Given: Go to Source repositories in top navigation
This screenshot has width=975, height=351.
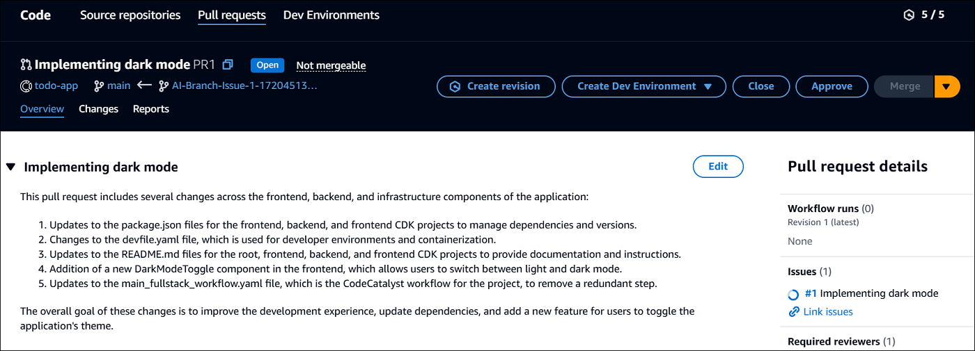Looking at the screenshot, I should pos(130,15).
